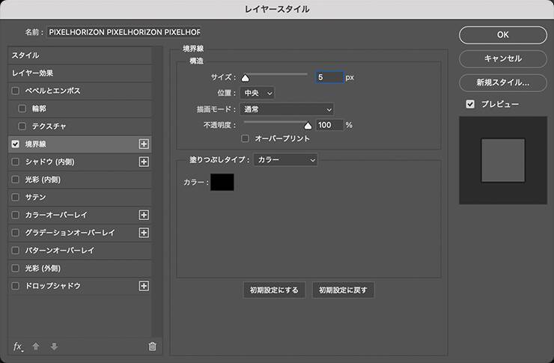The height and width of the screenshot is (363, 554).
Task: Click the fx add effect icon
Action: pos(18,347)
